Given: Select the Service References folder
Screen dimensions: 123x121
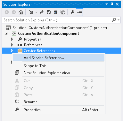Looking at the screenshot, I should click(x=39, y=51).
